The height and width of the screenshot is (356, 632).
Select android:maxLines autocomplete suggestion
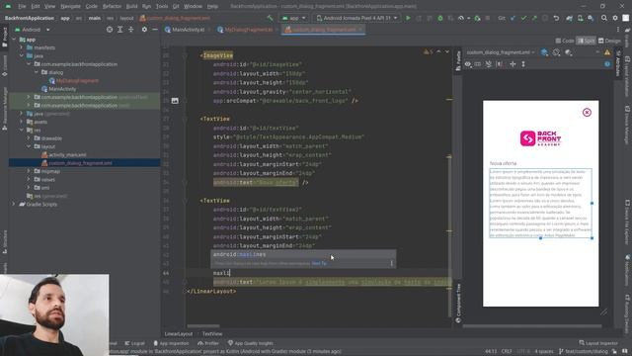click(x=303, y=255)
